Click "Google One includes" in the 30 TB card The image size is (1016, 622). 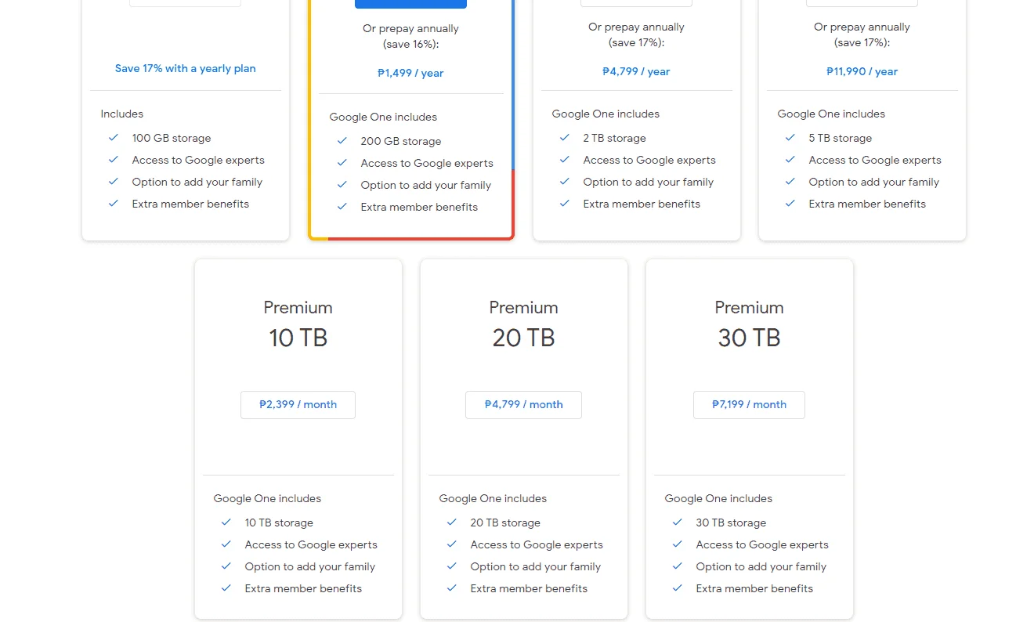click(718, 498)
